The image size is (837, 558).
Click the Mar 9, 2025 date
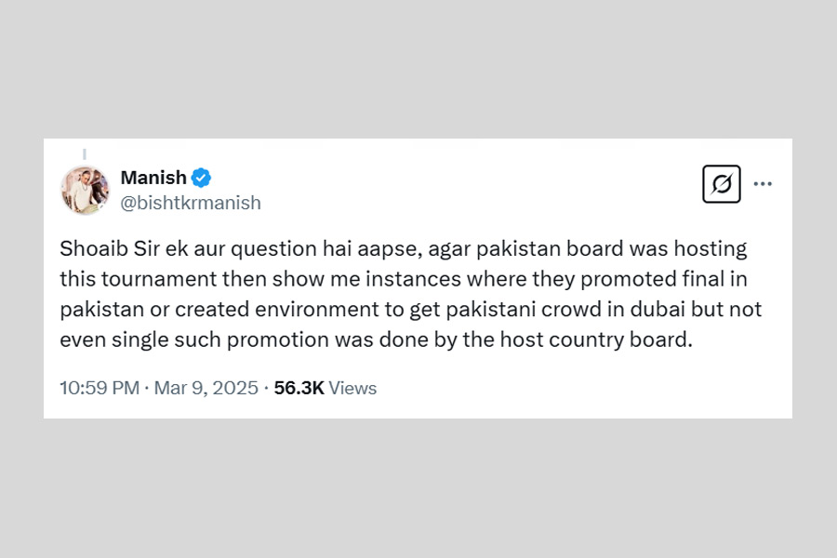pos(206,388)
